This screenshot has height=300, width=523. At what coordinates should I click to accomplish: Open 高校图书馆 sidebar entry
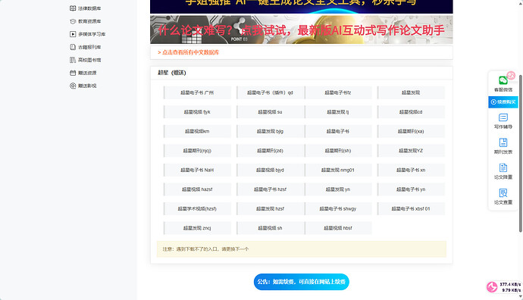click(86, 60)
